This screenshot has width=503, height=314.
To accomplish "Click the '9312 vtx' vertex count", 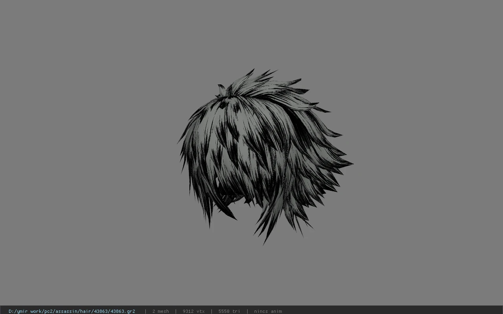I will (194, 311).
